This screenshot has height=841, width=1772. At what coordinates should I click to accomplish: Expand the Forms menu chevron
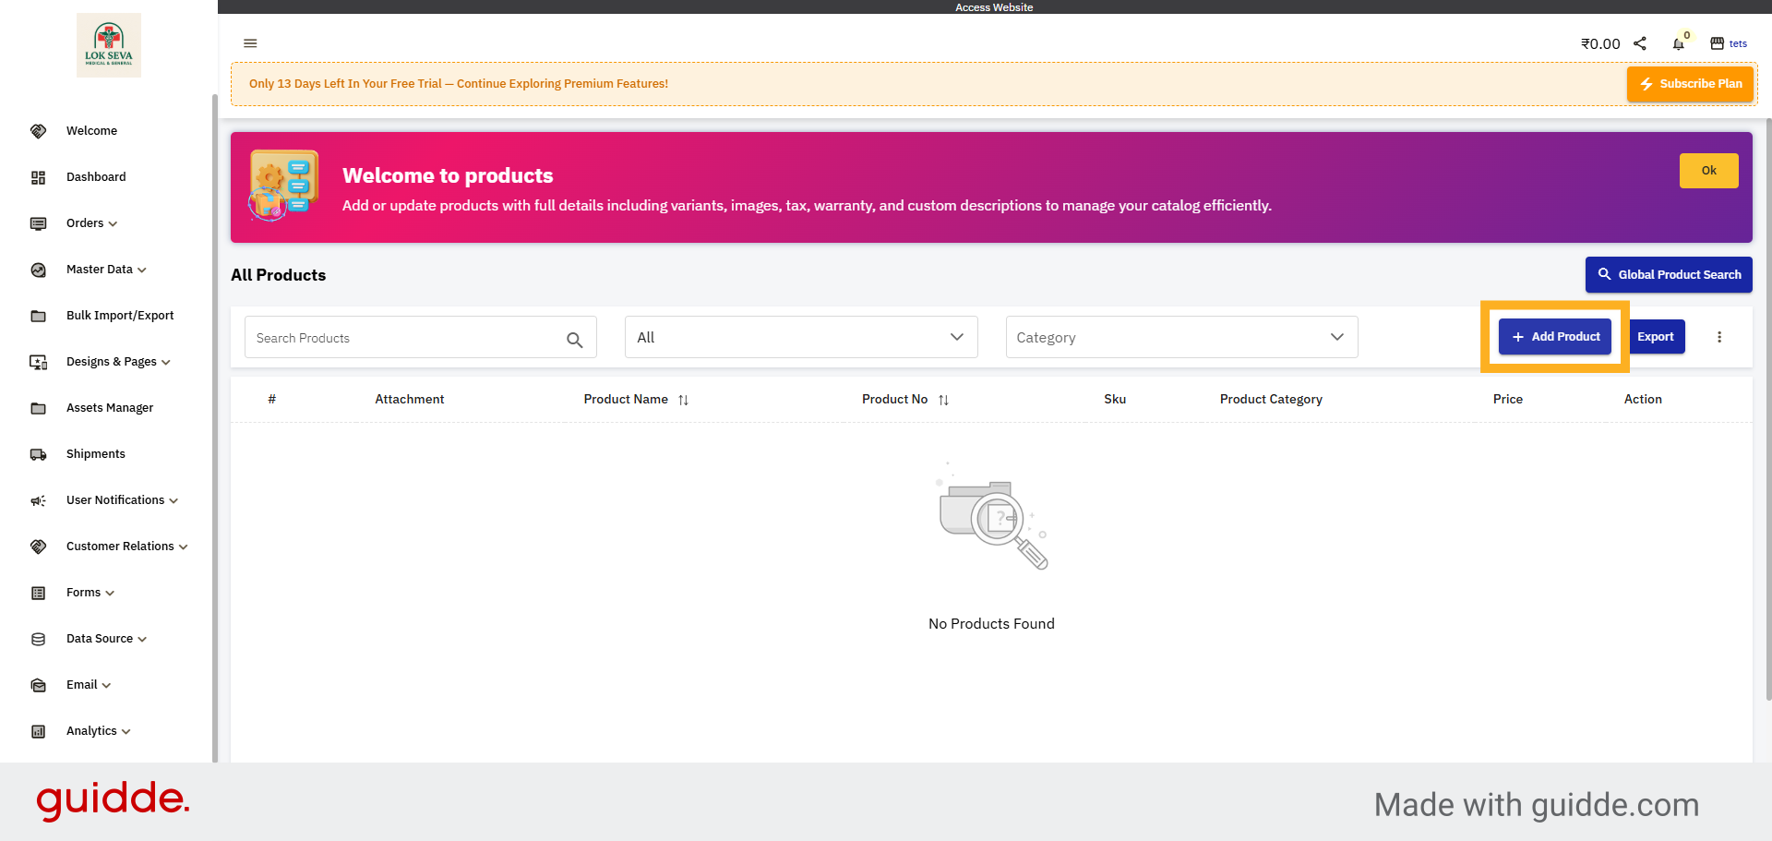tap(110, 594)
